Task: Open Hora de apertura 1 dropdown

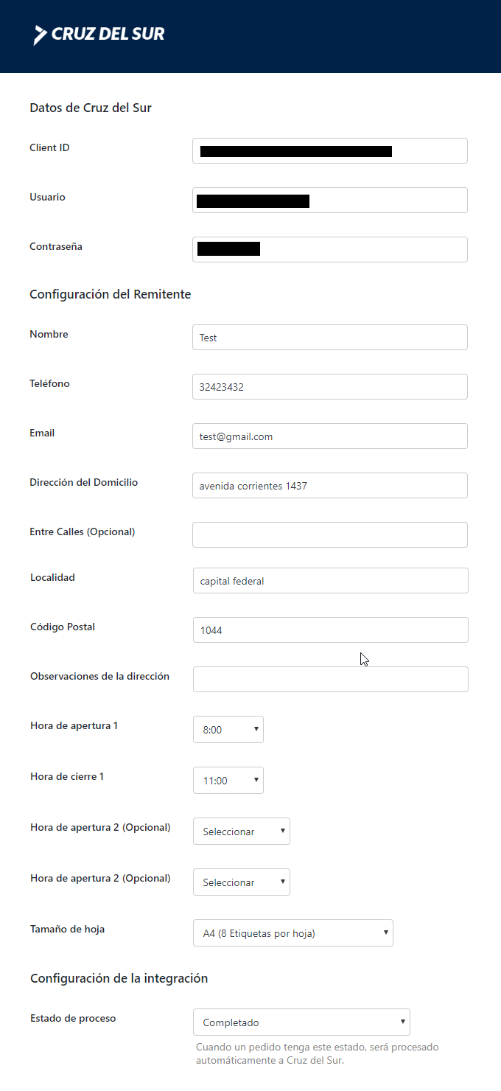Action: (x=228, y=729)
